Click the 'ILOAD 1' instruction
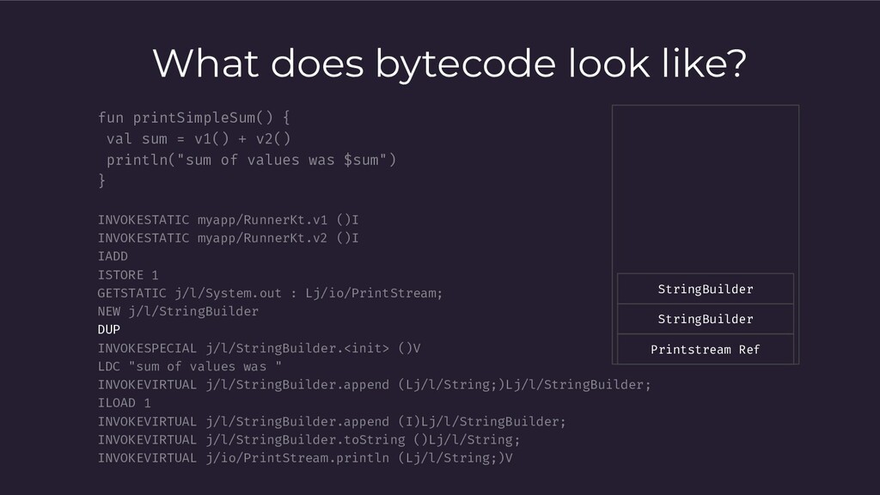The width and height of the screenshot is (880, 495). pos(124,403)
